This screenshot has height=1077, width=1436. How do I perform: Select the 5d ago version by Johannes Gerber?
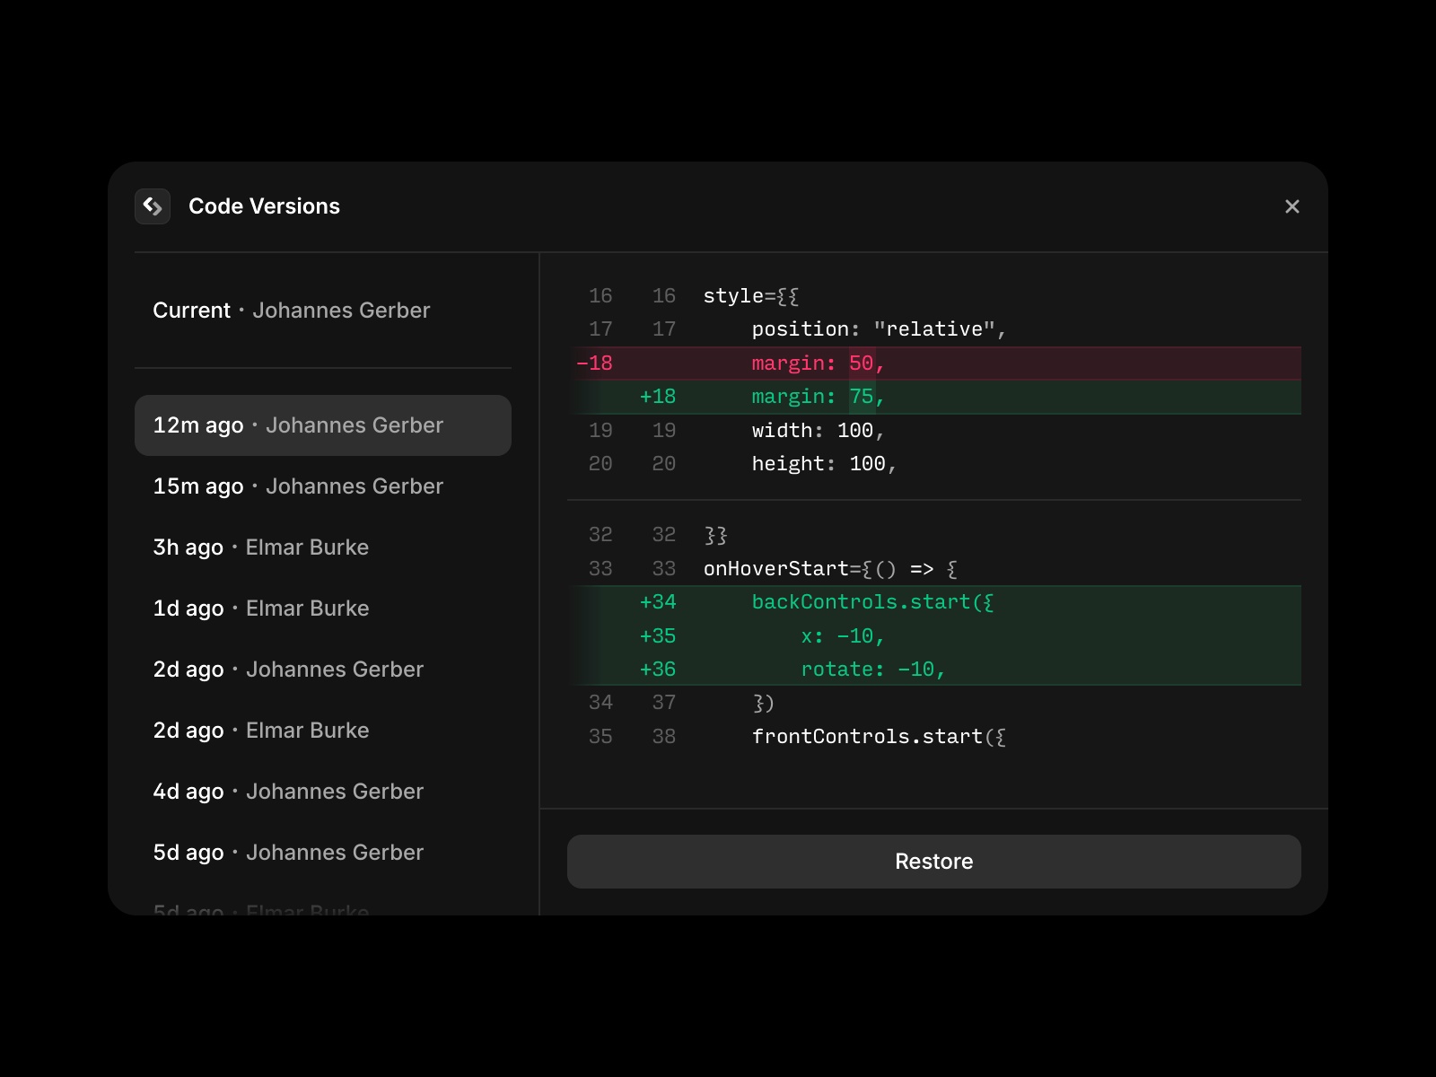point(288,852)
